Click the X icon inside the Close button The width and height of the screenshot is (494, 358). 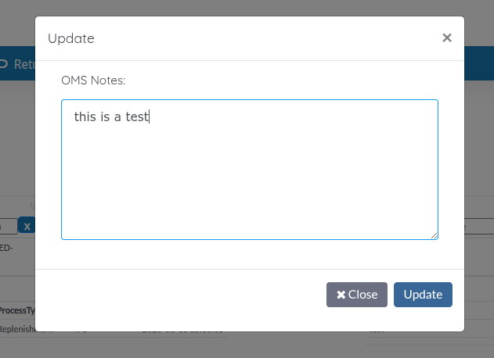(x=341, y=295)
